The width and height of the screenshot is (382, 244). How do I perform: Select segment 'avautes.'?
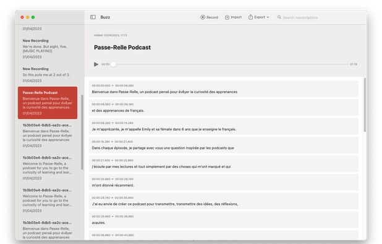(x=223, y=220)
